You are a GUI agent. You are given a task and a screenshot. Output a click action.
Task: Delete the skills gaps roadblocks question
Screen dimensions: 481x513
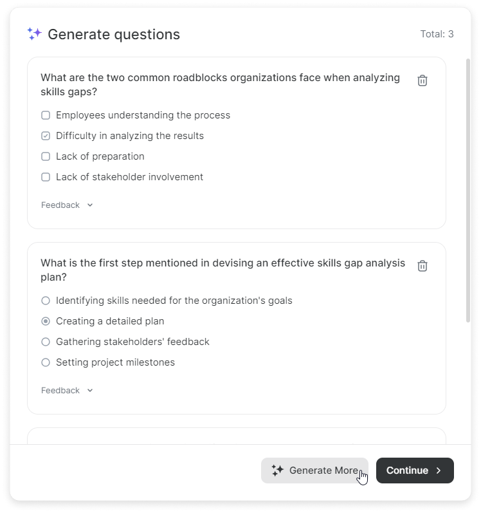tap(422, 80)
